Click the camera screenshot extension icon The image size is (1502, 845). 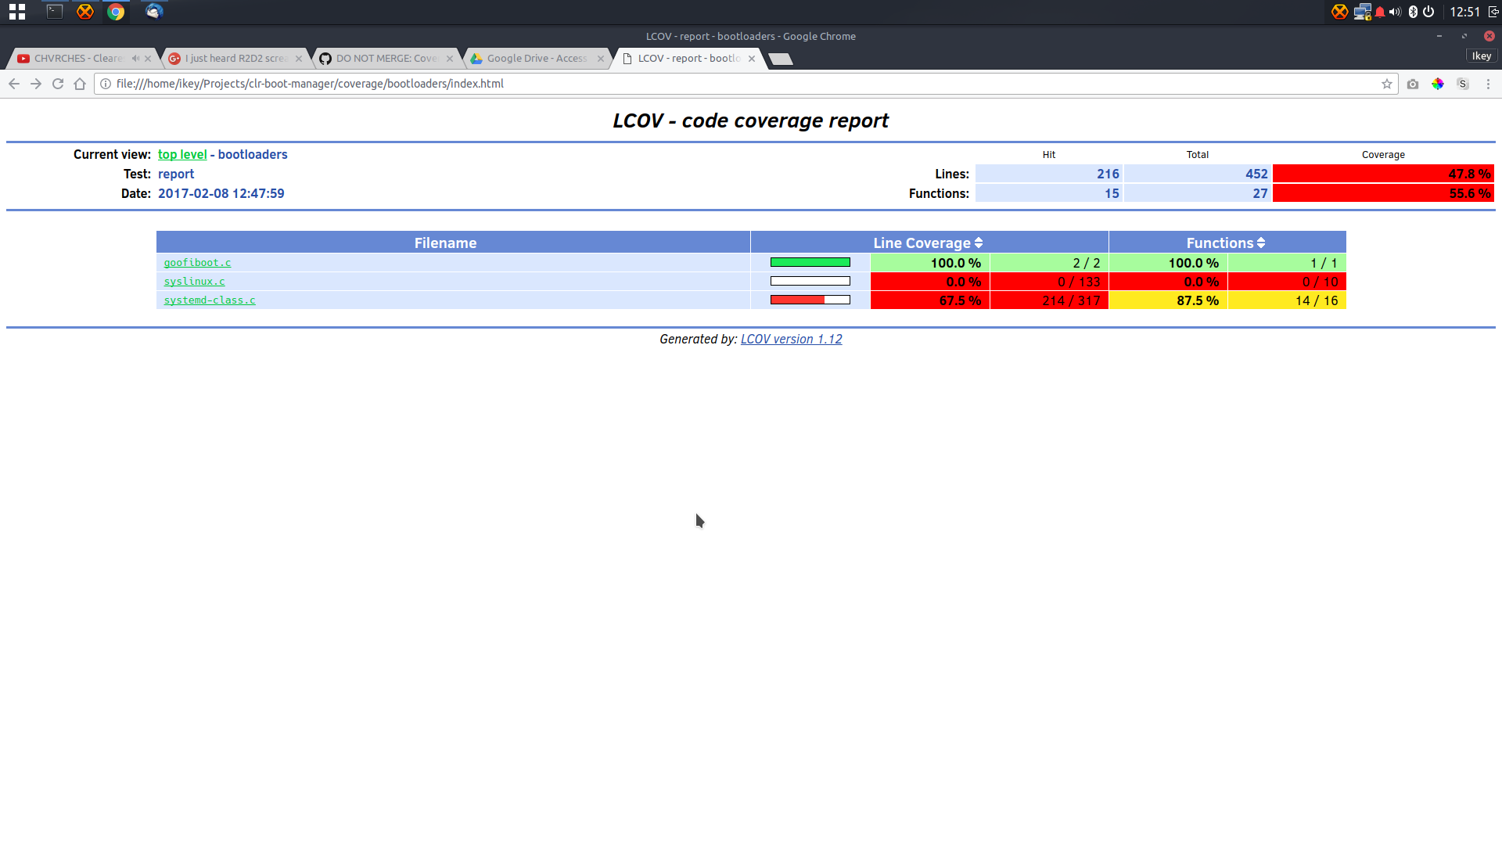tap(1413, 84)
